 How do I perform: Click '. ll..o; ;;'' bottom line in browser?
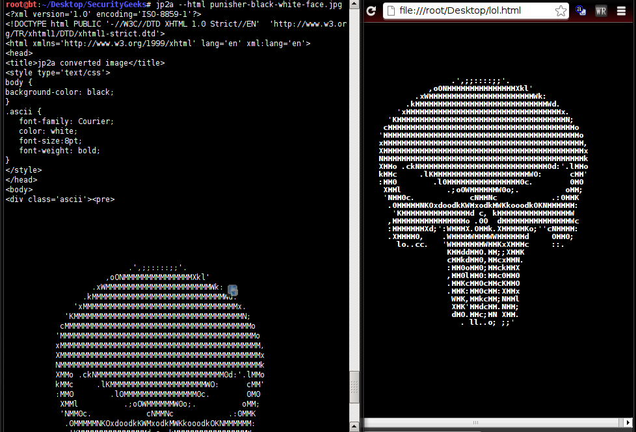(x=488, y=322)
